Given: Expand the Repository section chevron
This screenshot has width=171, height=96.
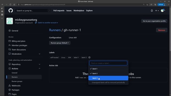Looking at the screenshot, I should (x=40, y=64).
